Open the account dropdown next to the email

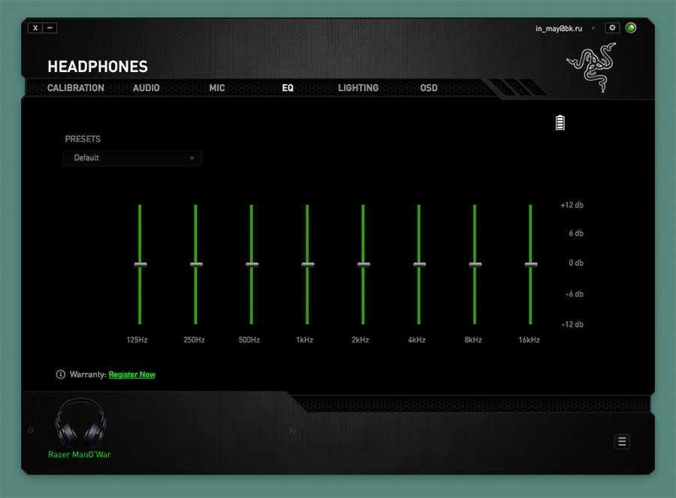click(593, 29)
